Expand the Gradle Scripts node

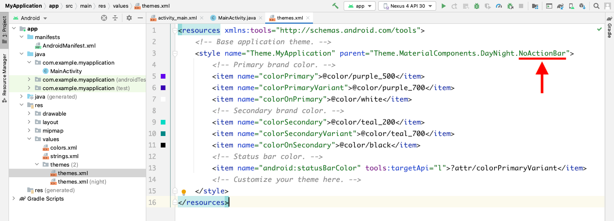[x=14, y=198]
